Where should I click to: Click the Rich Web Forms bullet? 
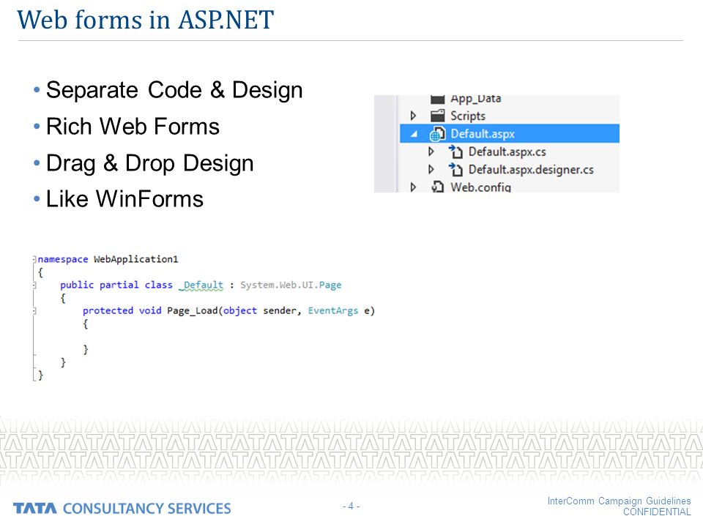[x=133, y=127]
